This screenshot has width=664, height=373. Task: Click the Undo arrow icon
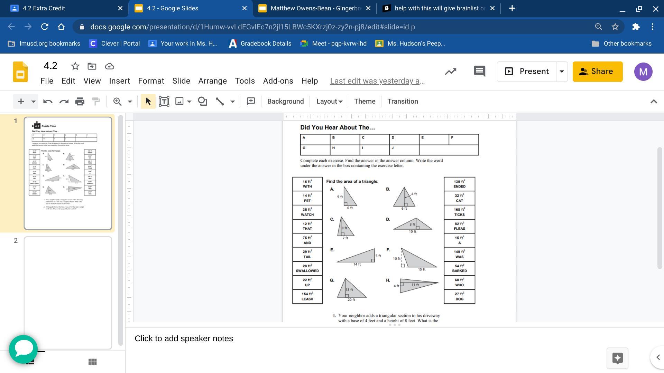coord(48,102)
